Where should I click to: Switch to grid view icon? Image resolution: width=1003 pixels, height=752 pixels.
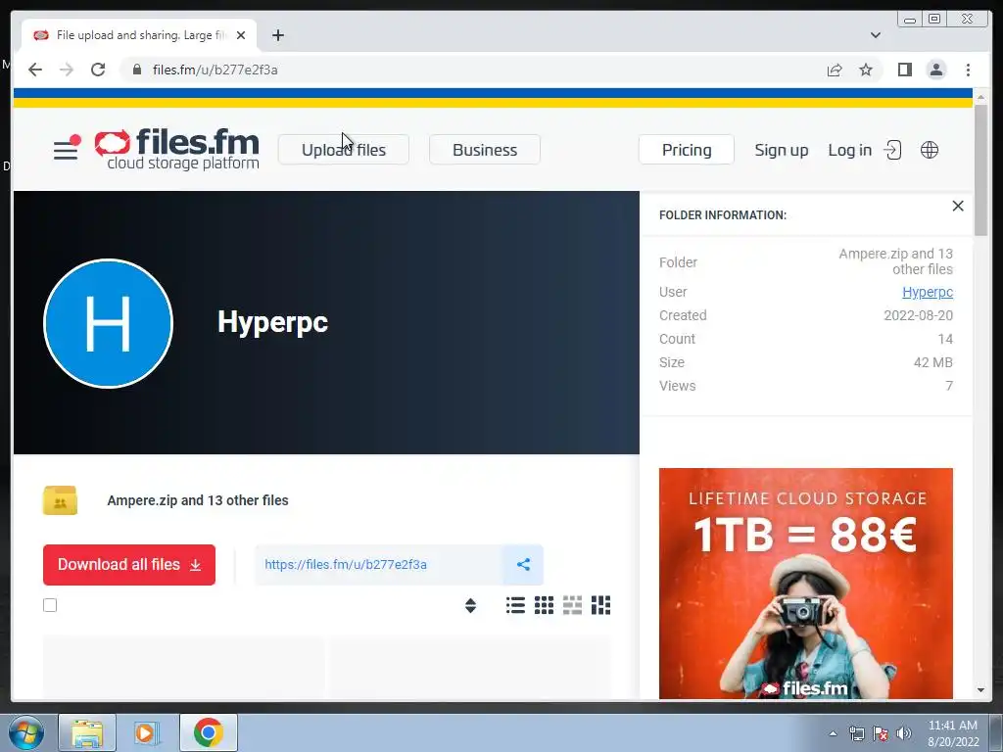(544, 605)
